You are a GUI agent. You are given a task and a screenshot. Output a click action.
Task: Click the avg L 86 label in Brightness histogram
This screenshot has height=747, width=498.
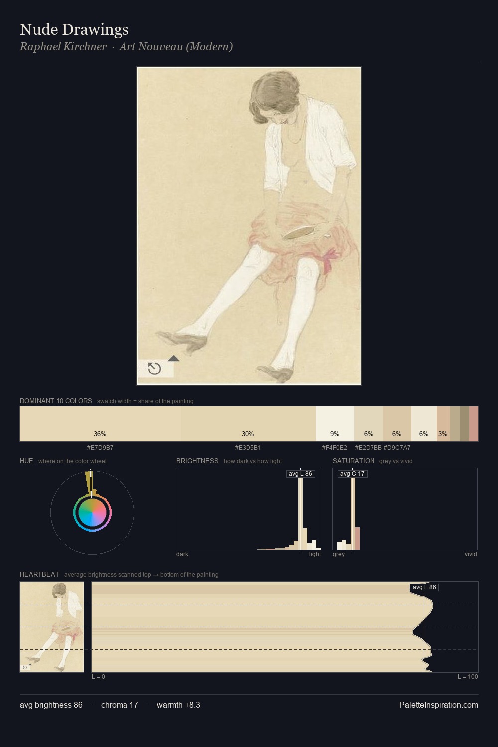300,474
